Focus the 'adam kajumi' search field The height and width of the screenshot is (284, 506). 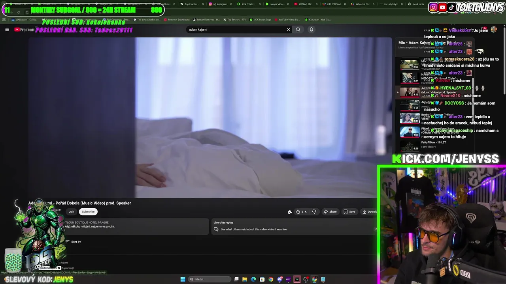tap(236, 30)
